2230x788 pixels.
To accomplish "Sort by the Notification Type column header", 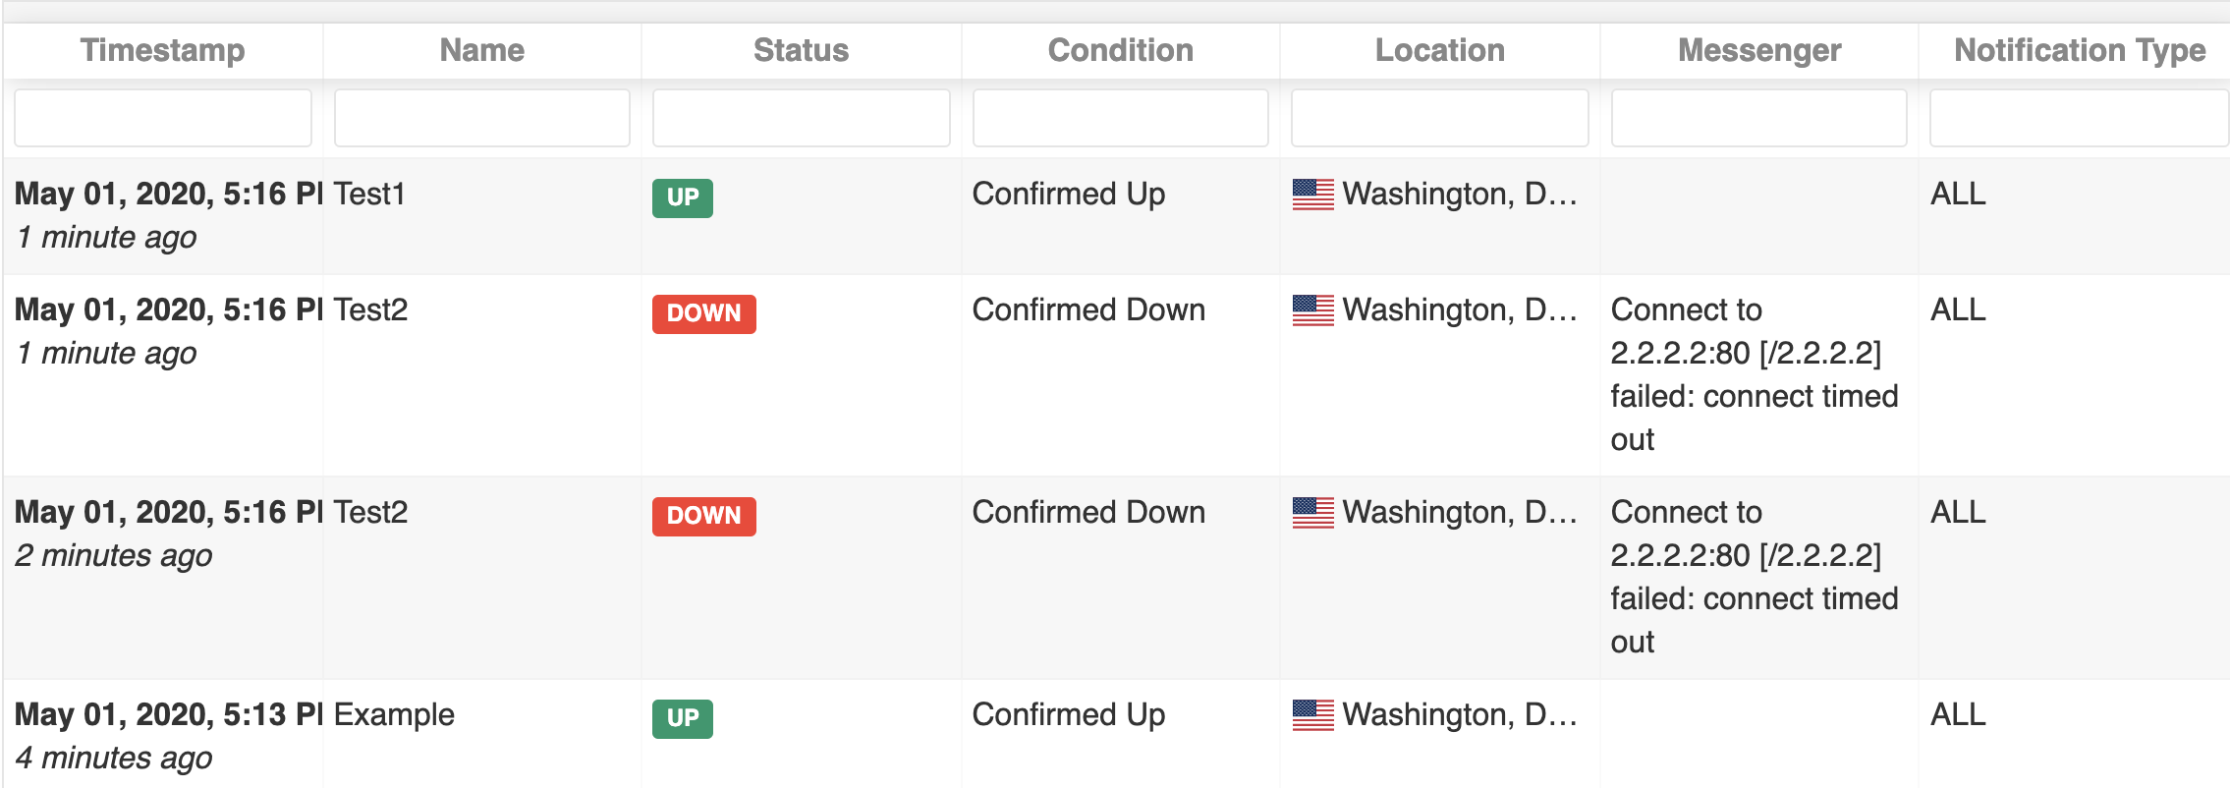I will click(x=2080, y=50).
